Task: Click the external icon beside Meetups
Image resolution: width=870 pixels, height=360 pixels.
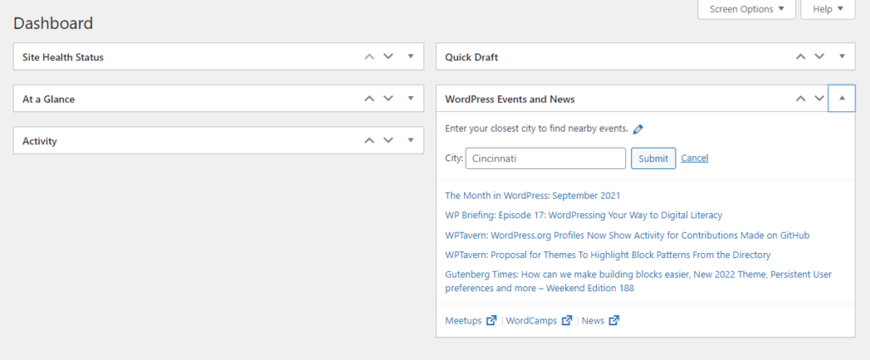Action: pyautogui.click(x=491, y=321)
